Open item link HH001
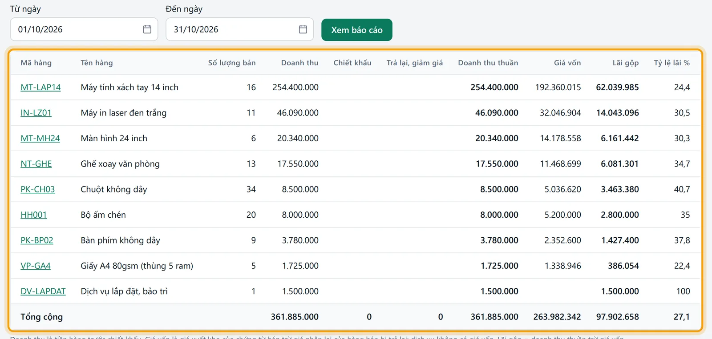This screenshot has width=712, height=339. tap(34, 215)
